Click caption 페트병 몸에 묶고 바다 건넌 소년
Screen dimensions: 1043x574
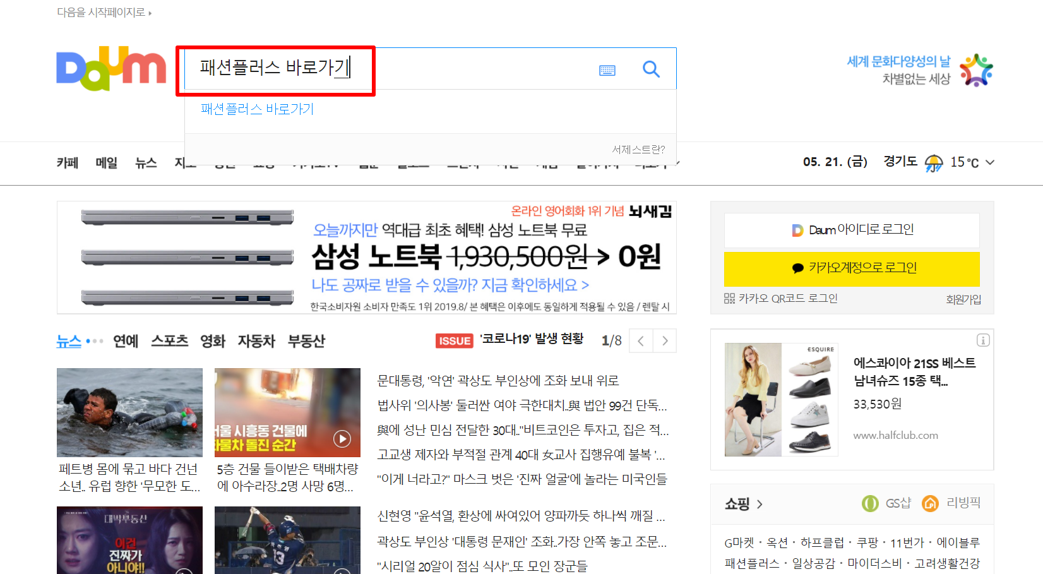(x=129, y=477)
